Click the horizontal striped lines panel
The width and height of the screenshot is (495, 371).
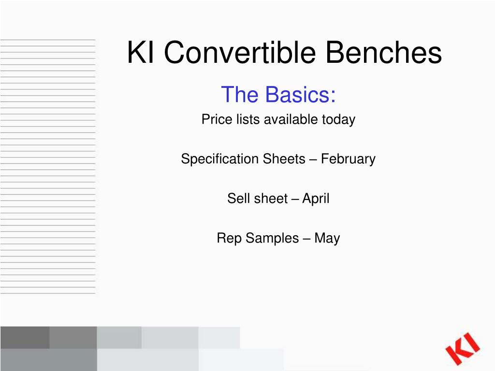[x=48, y=167]
